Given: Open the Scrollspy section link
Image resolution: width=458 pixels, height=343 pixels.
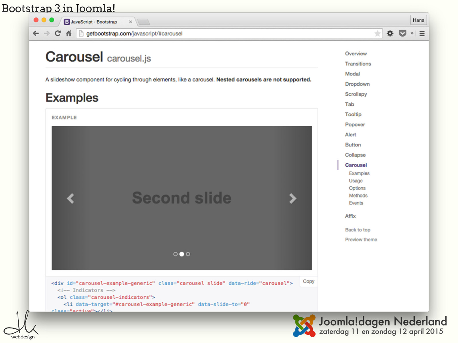Looking at the screenshot, I should click(356, 94).
